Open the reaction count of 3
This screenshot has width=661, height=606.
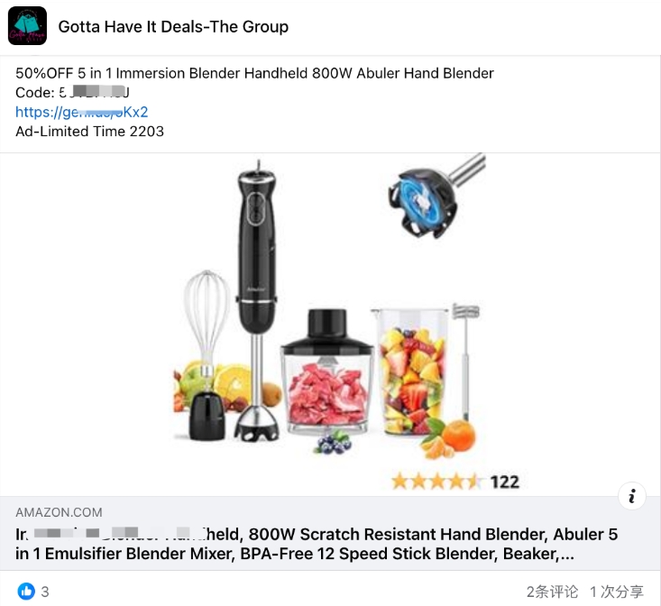point(45,592)
